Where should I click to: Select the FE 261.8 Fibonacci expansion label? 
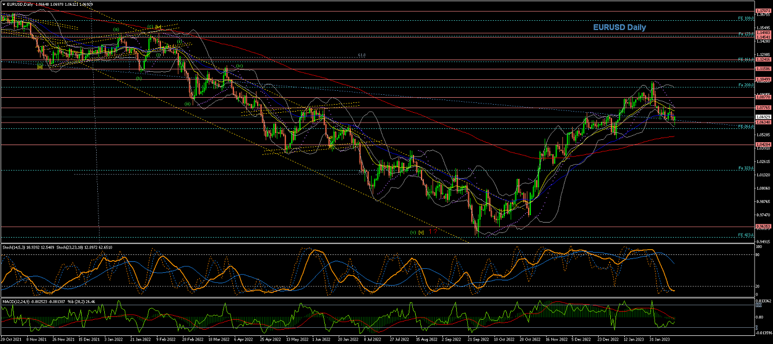[x=745, y=126]
